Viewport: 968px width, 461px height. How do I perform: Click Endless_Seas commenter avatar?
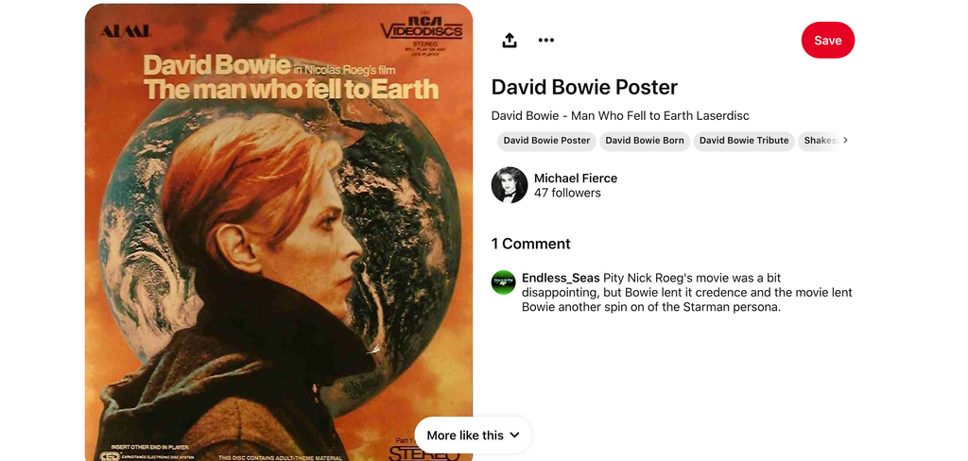click(x=503, y=282)
